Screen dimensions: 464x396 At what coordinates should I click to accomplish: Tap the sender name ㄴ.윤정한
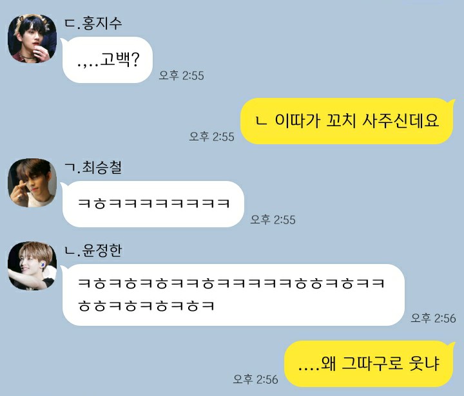point(93,250)
